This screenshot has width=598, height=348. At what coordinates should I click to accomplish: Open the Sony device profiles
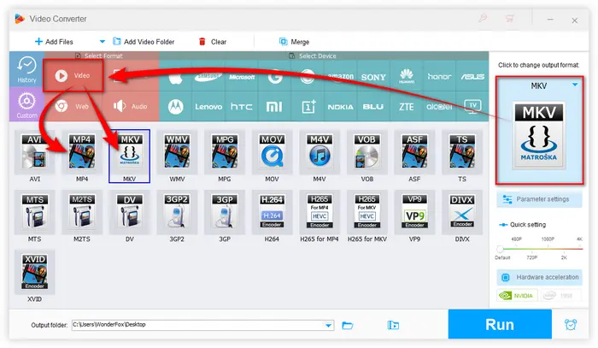373,77
